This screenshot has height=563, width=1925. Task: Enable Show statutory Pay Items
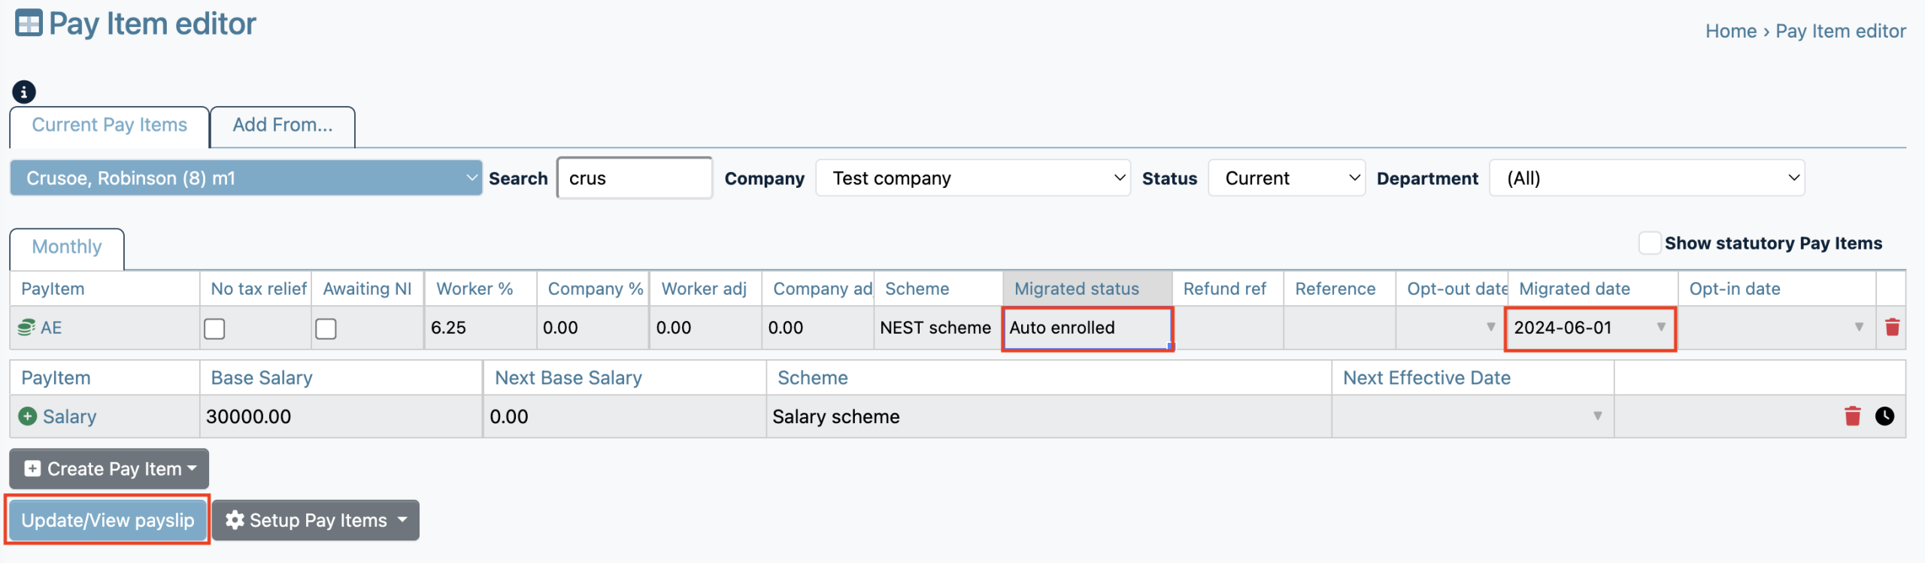tap(1649, 244)
